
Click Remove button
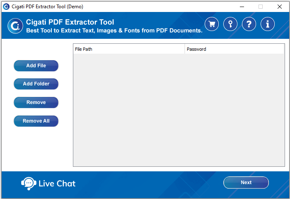36,102
